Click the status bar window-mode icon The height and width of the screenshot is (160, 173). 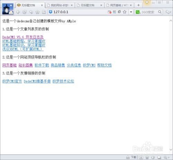[x=159, y=157]
